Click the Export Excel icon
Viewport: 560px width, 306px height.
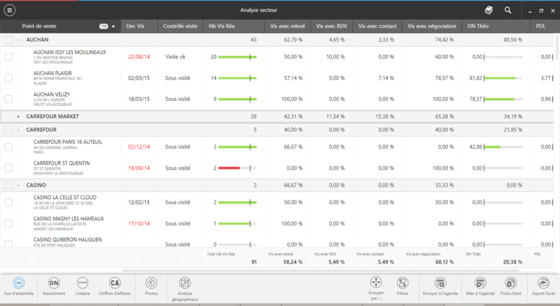click(543, 283)
